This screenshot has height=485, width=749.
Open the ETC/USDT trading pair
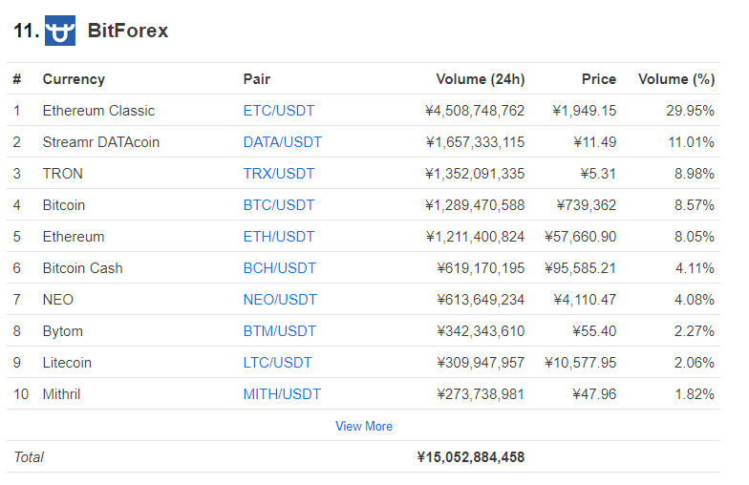tap(278, 111)
